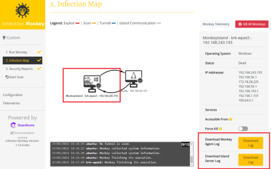Click the Security Reports checkmark
Image resolution: width=271 pixels, height=169 pixels.
click(39, 68)
